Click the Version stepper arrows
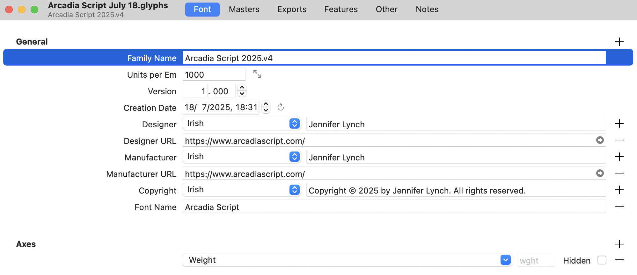This screenshot has height=275, width=637. [242, 90]
